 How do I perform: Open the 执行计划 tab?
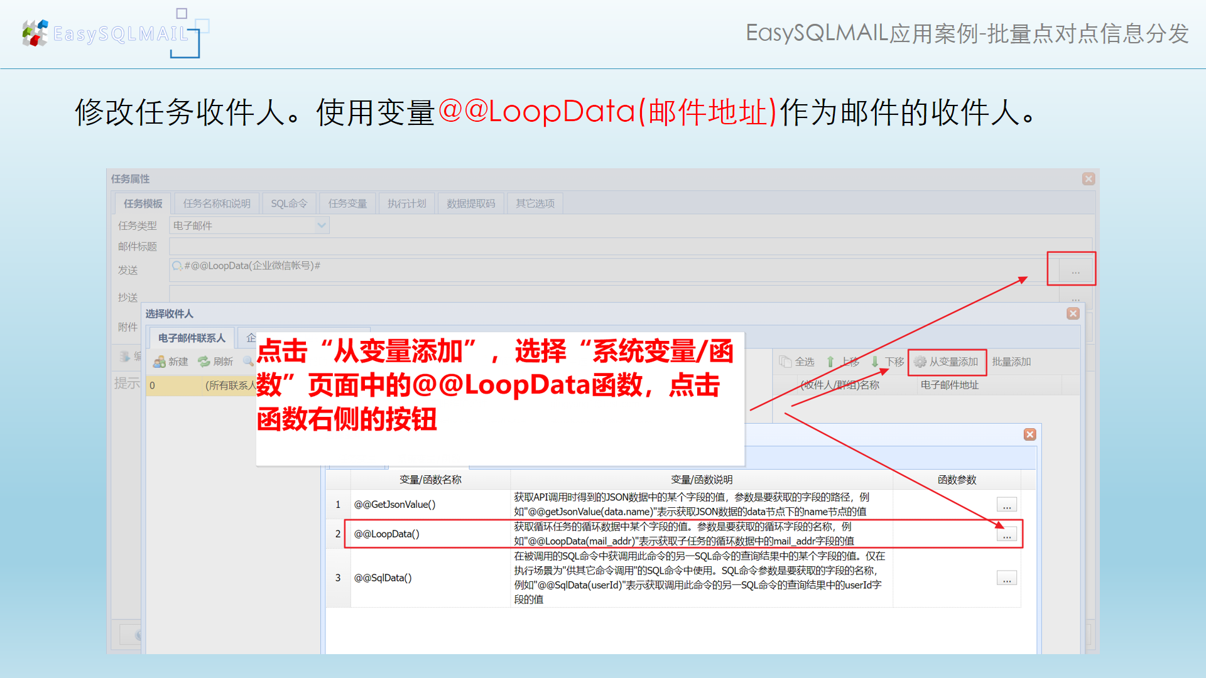coord(406,203)
